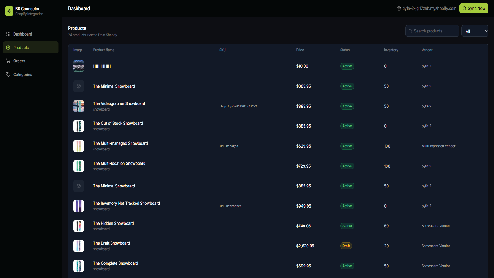
Task: Click the Orders shopping cart icon
Action: [x=8, y=61]
